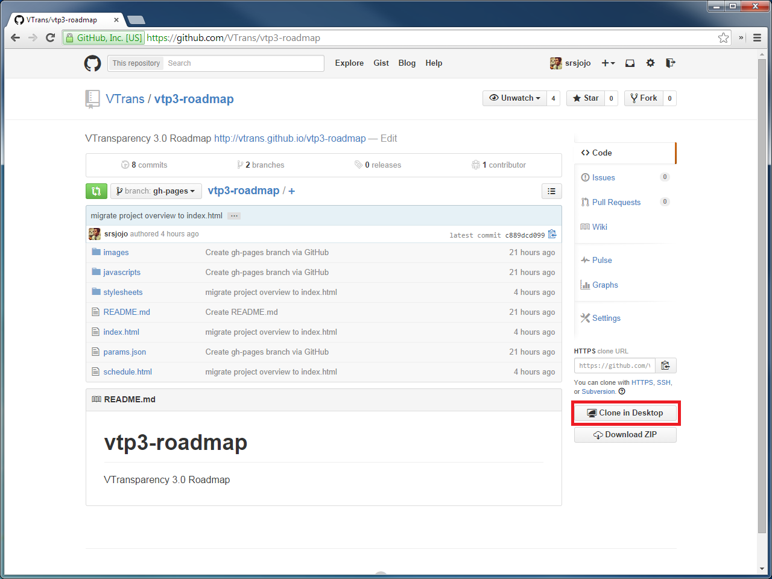Open the README.md file
Screen dimensions: 772x579
coord(127,312)
